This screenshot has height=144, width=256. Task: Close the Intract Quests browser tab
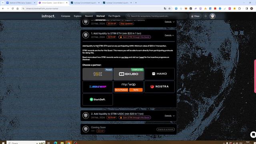click(67, 3)
